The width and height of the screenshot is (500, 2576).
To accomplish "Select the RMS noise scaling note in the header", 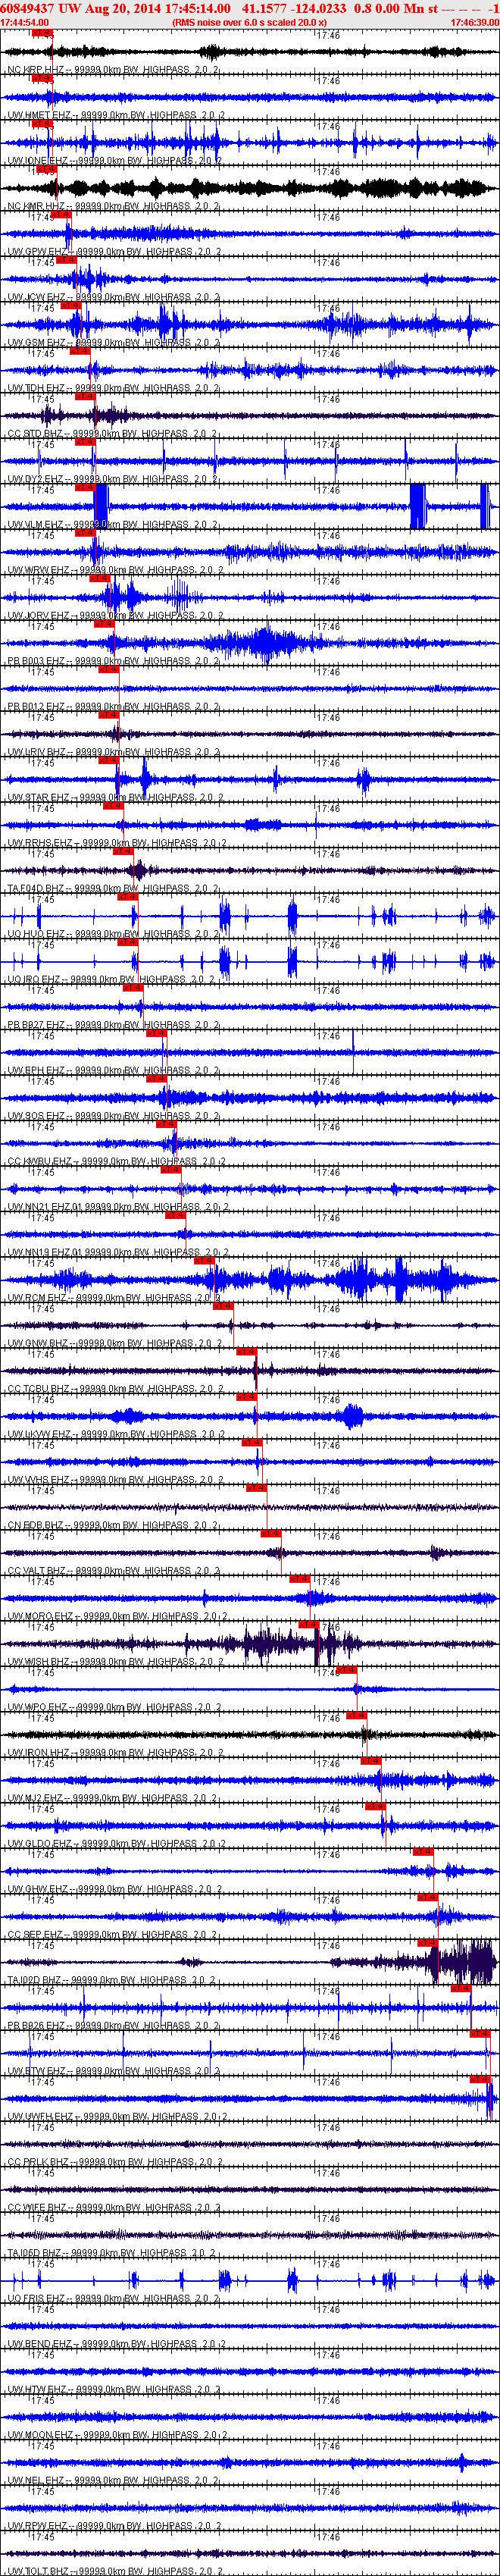I will (x=249, y=22).
